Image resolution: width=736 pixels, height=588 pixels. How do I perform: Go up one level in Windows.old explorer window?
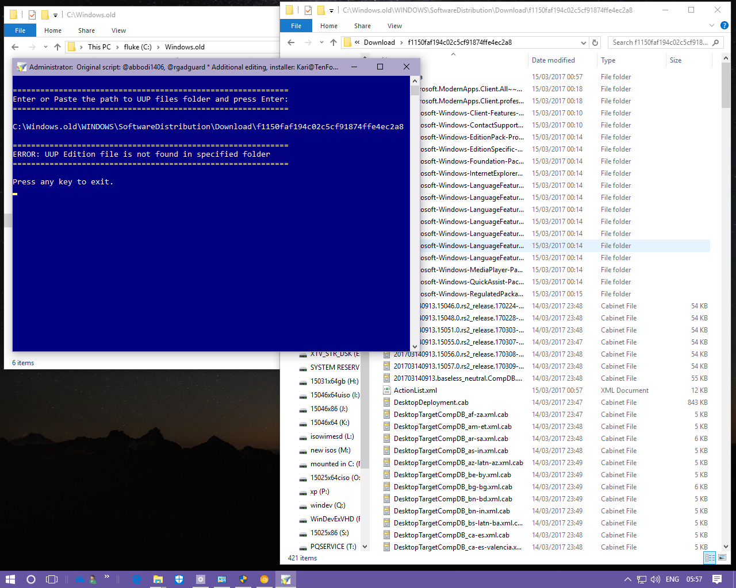click(x=57, y=47)
